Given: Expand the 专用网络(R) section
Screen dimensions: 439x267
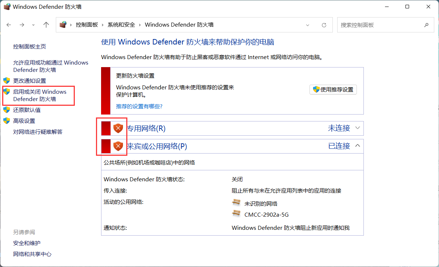Looking at the screenshot, I should 358,128.
